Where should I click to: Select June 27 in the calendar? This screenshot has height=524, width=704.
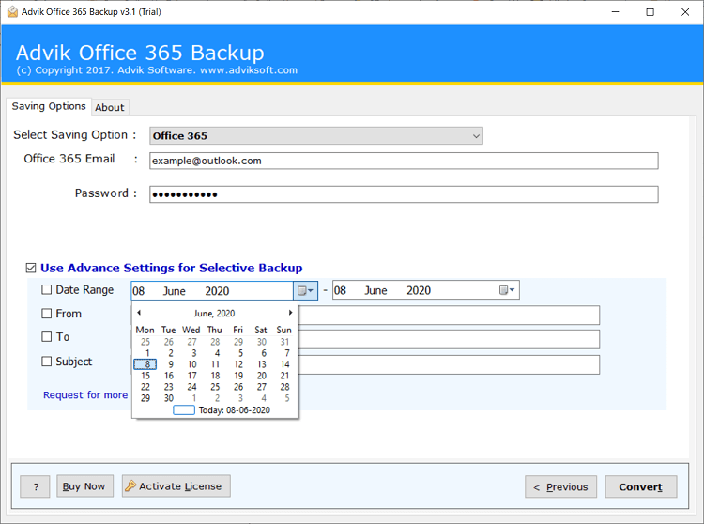pyautogui.click(x=262, y=387)
